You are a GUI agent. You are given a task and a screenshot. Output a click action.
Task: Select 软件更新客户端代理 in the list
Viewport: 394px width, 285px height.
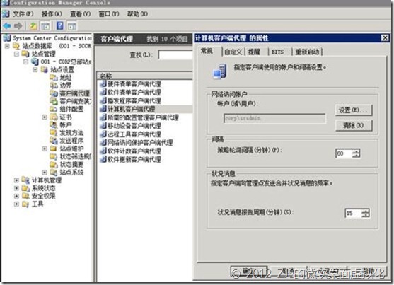tap(134, 159)
